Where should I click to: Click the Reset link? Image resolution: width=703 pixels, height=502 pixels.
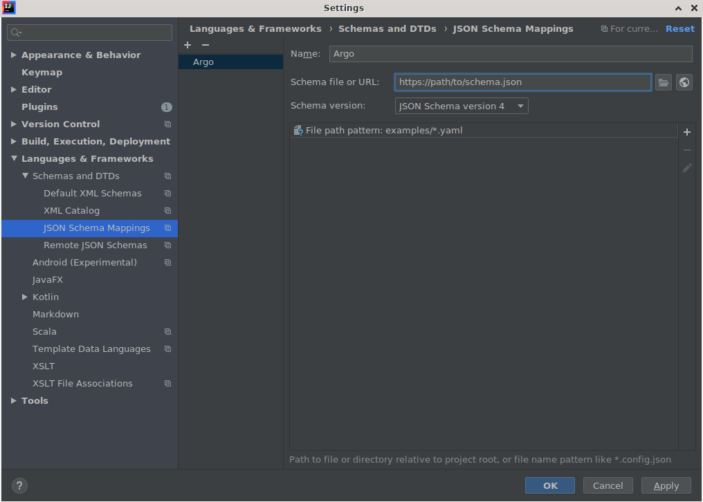click(679, 28)
